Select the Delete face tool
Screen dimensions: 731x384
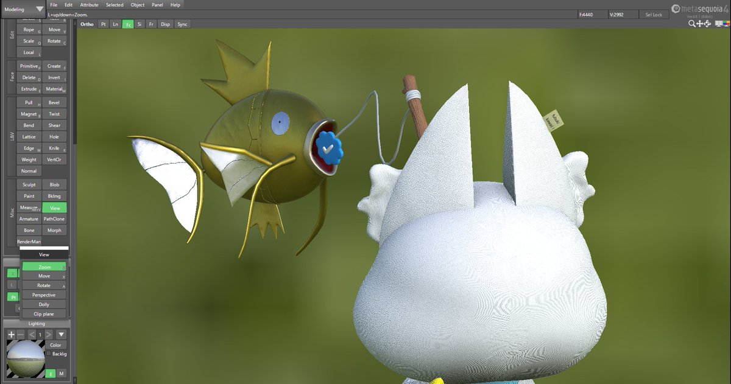tap(29, 77)
